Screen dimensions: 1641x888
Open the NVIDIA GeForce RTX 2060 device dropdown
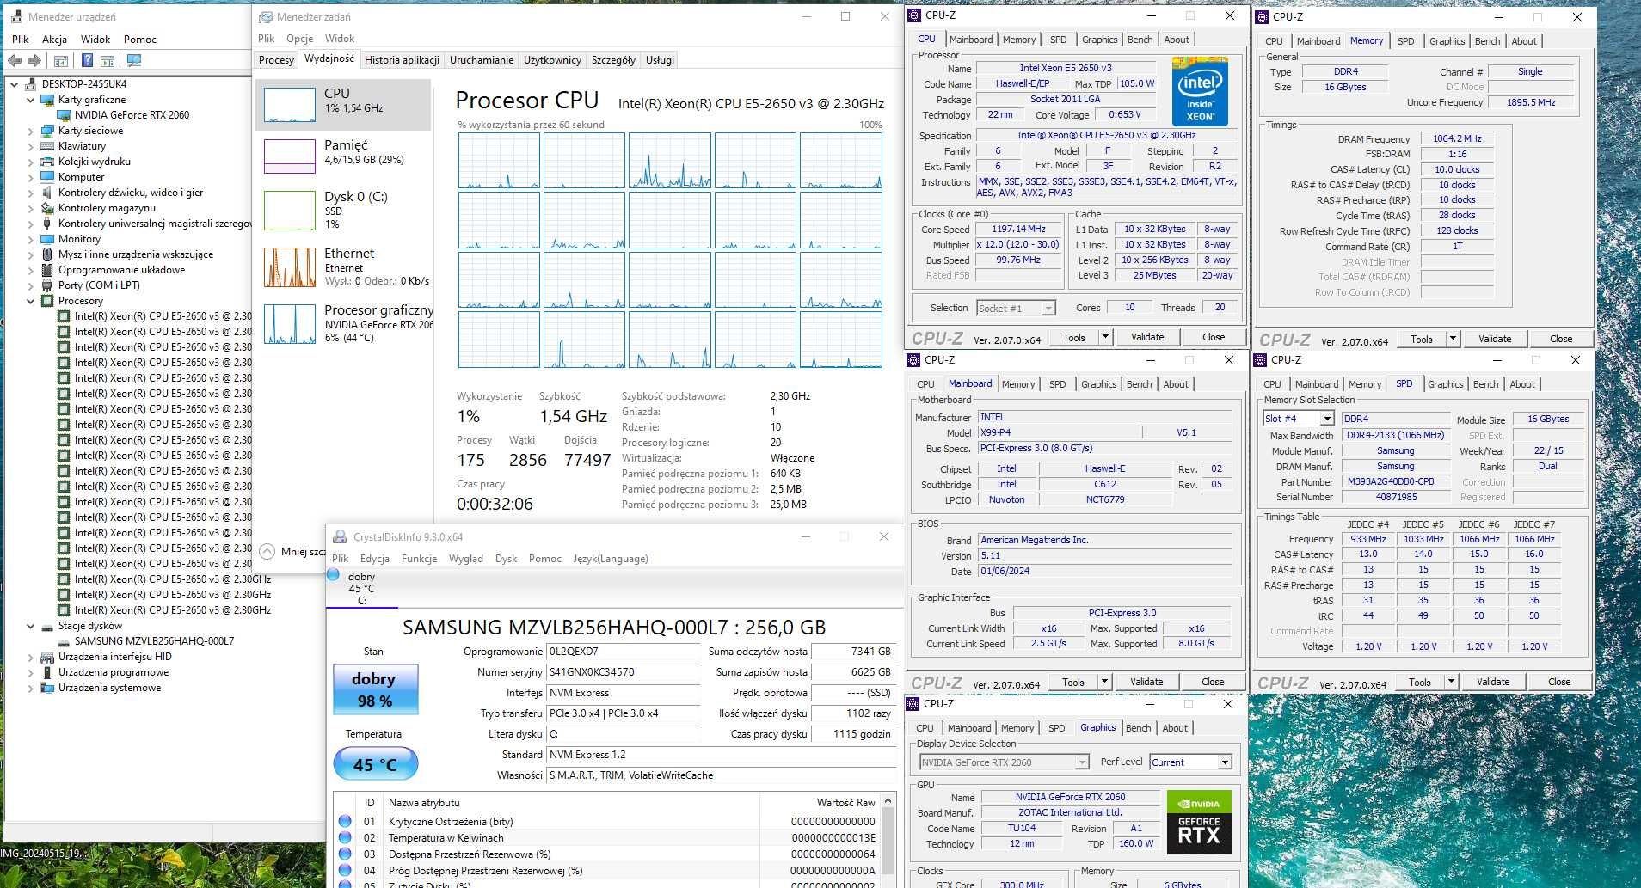[1082, 762]
